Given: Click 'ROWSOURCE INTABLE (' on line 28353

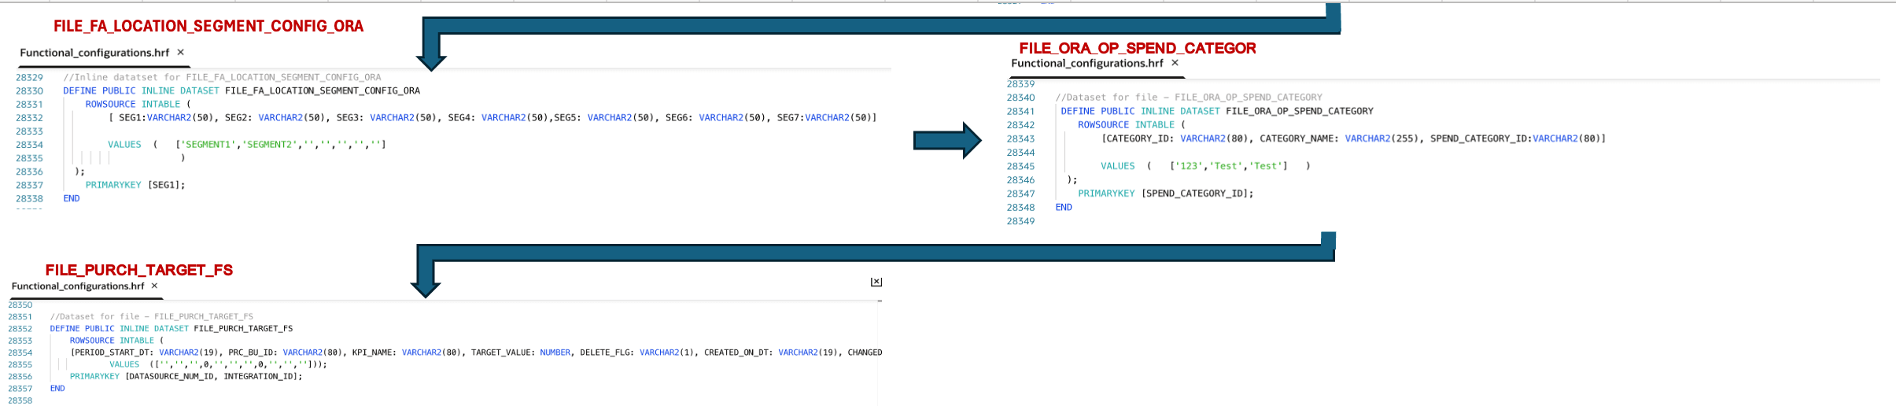Looking at the screenshot, I should point(116,341).
